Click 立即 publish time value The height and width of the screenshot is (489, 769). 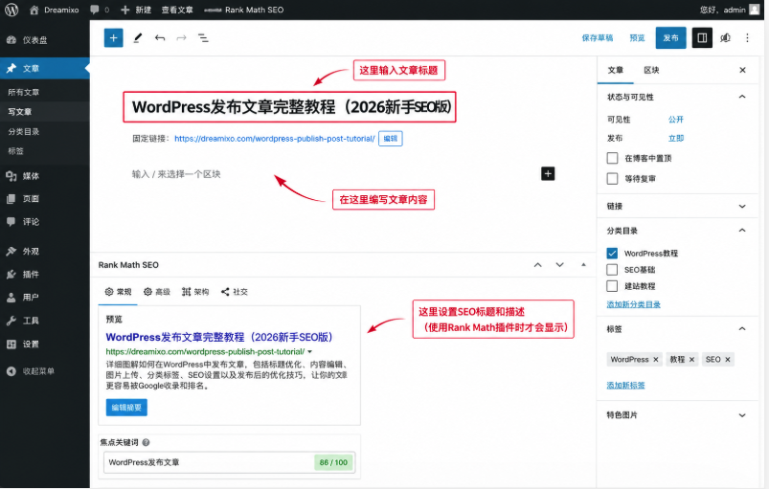point(676,138)
